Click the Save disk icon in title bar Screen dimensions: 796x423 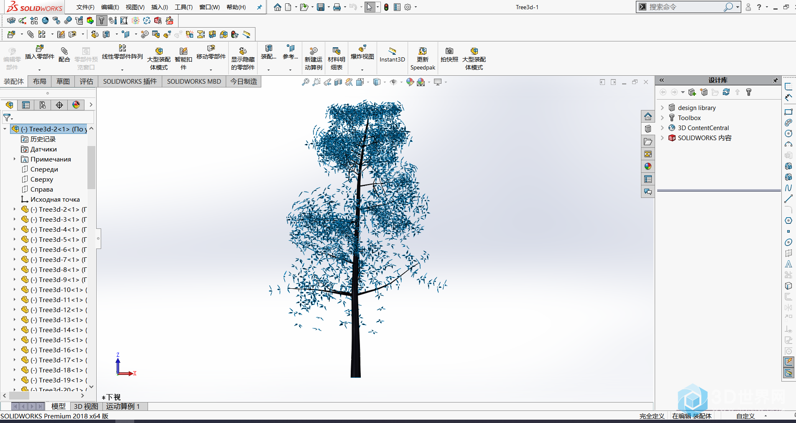point(321,7)
